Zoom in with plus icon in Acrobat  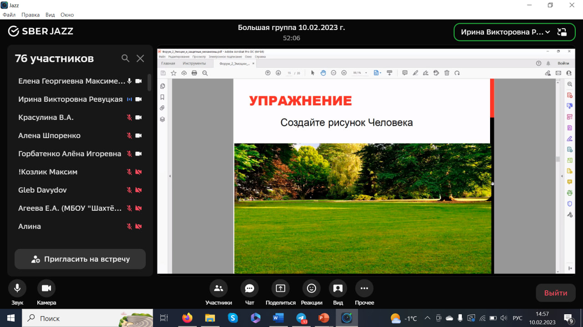pos(344,73)
